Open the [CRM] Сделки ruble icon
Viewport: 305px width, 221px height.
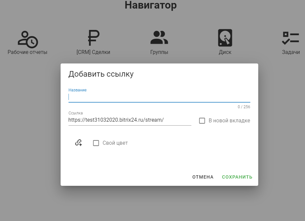coord(94,38)
